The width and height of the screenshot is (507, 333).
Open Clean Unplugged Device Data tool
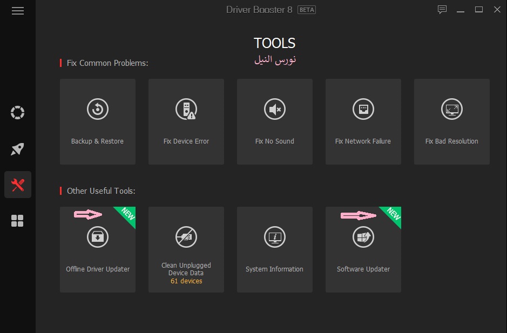click(186, 249)
